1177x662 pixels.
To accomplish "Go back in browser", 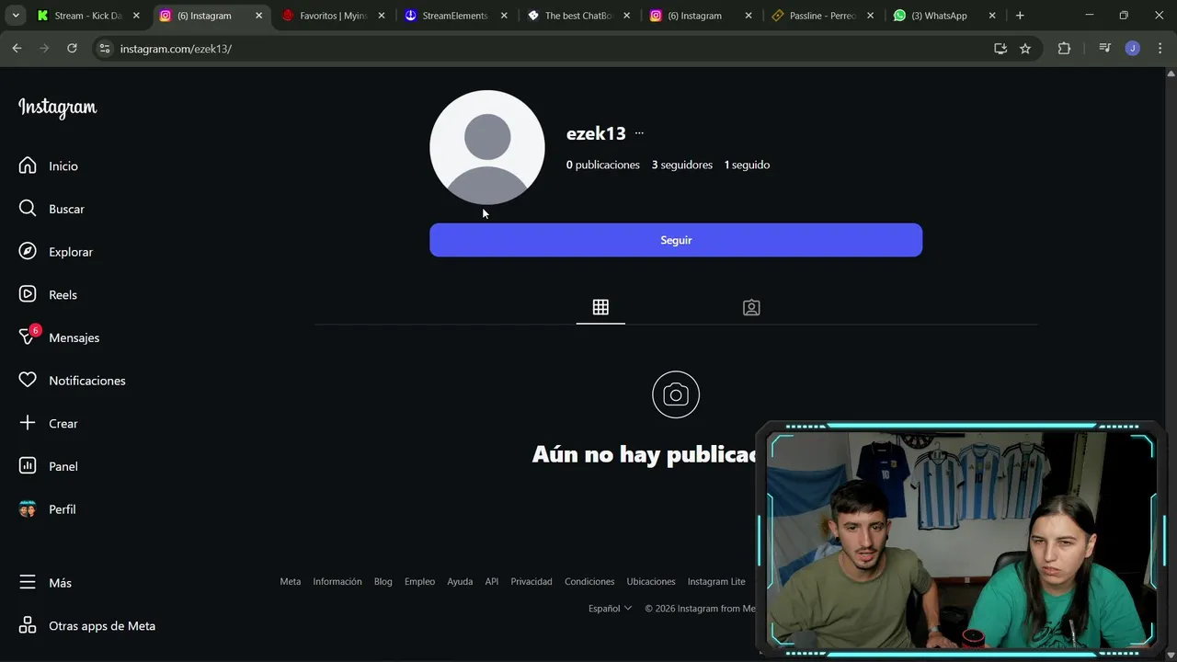I will coord(17,49).
